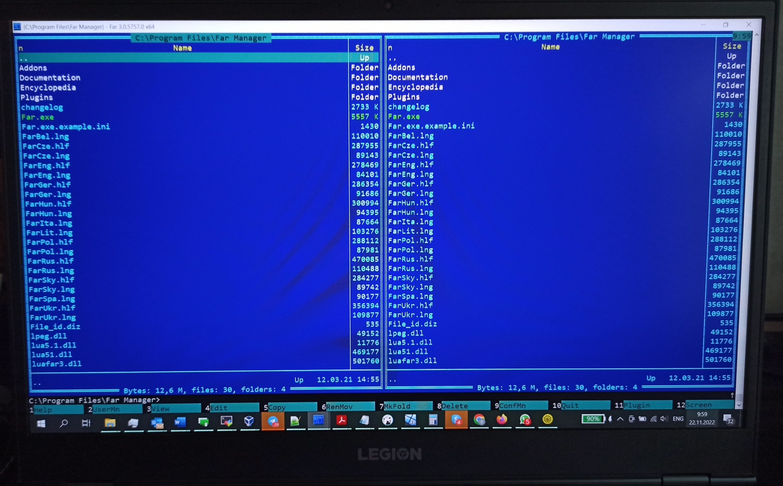
Task: Click the 90% battery indicator
Action: (593, 419)
